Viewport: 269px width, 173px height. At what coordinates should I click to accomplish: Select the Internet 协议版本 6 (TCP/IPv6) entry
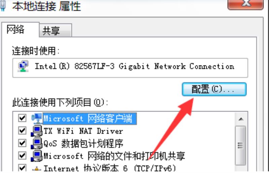click(x=110, y=168)
